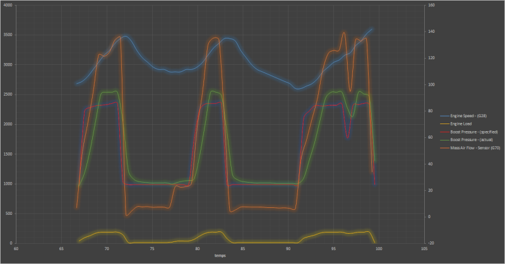Click the 2000 label on left axis

coord(8,124)
